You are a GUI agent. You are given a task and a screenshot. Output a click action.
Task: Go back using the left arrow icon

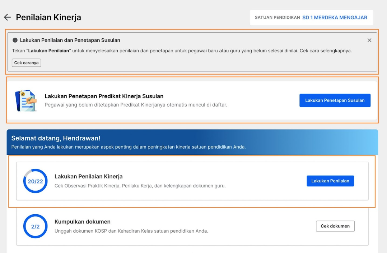pyautogui.click(x=8, y=17)
